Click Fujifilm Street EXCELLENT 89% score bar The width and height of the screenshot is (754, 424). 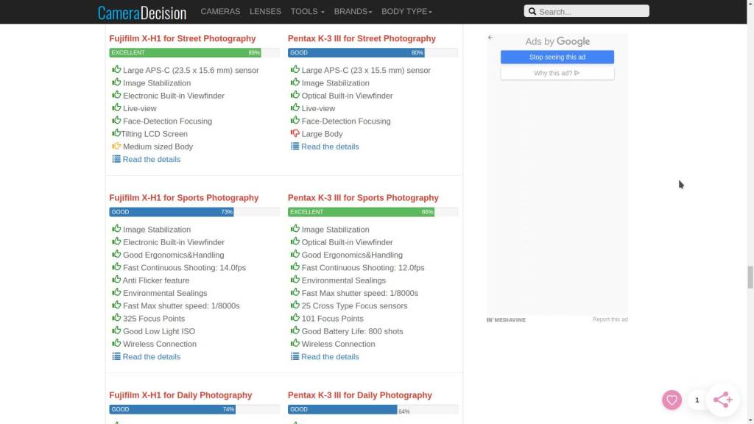[185, 52]
